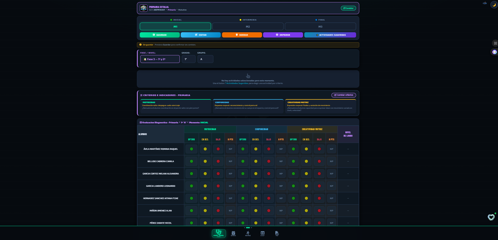Select the Corporeidad criterion card
This screenshot has height=240, width=498.
click(248, 106)
